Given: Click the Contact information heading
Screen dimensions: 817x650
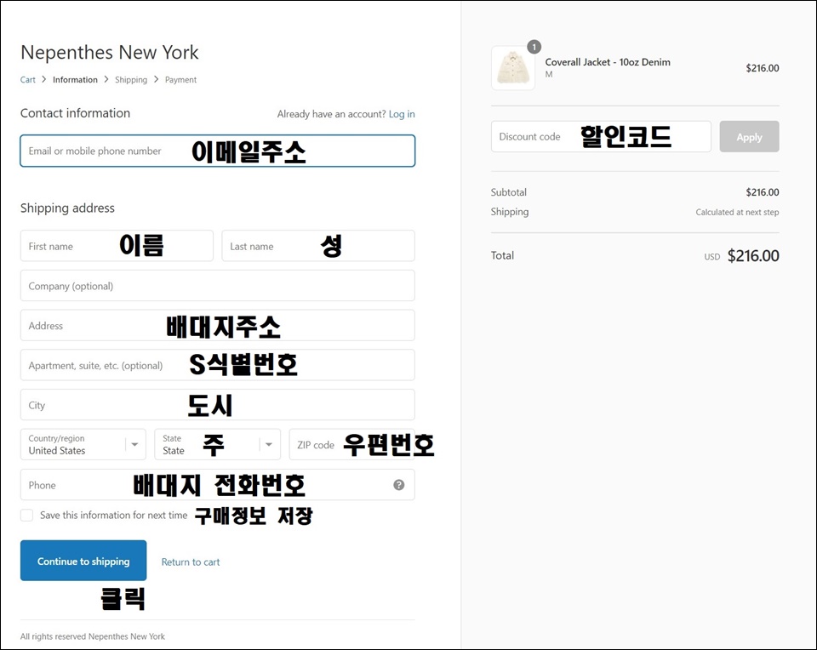Looking at the screenshot, I should point(75,113).
